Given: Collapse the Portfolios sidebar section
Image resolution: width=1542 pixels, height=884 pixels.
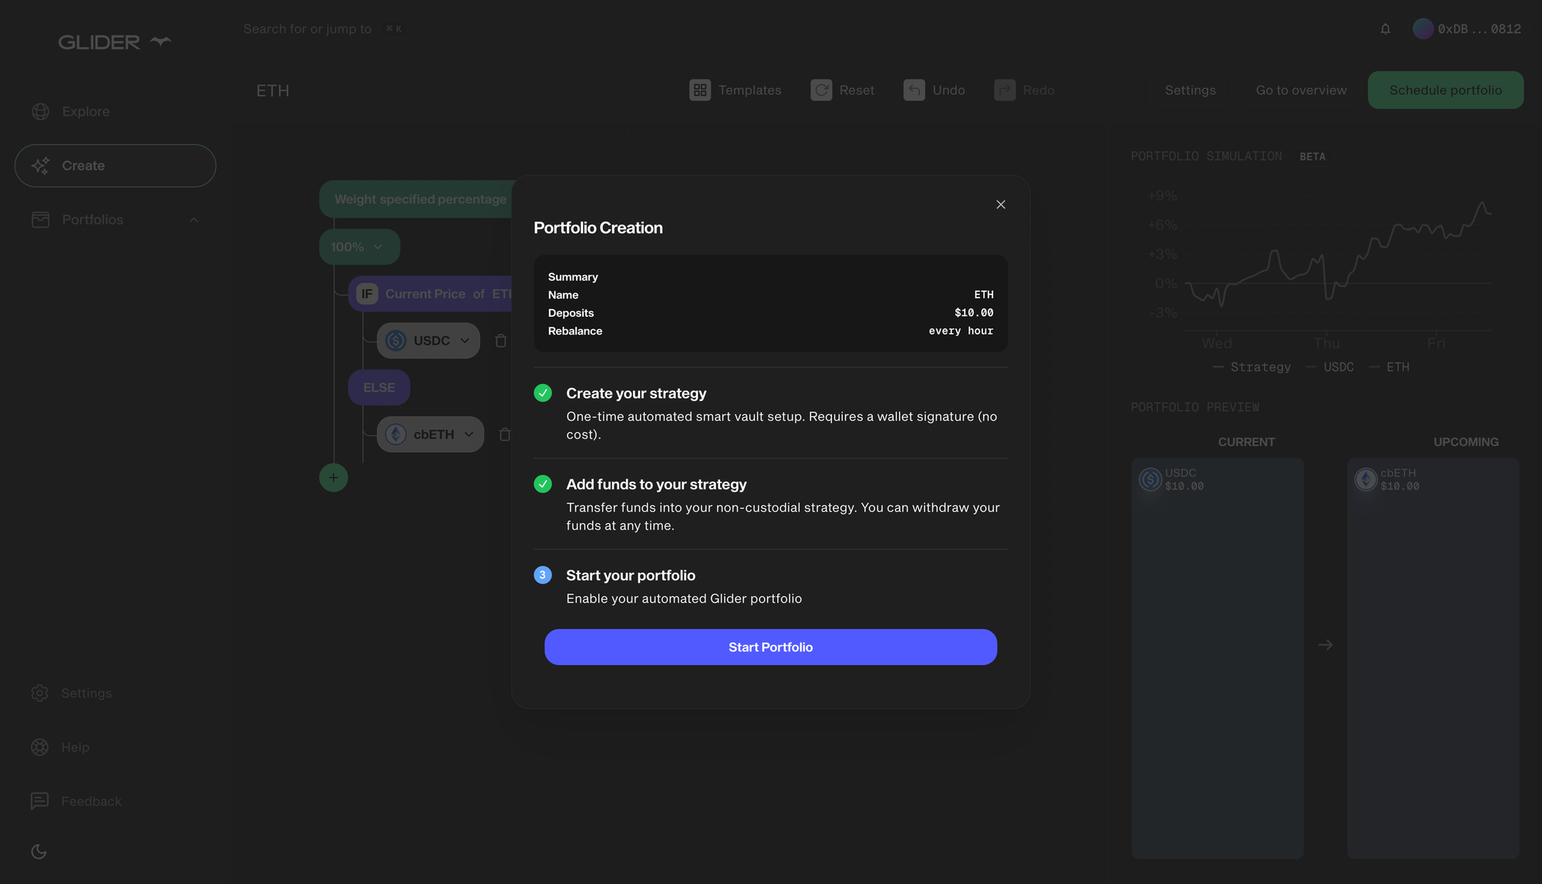Looking at the screenshot, I should [194, 220].
